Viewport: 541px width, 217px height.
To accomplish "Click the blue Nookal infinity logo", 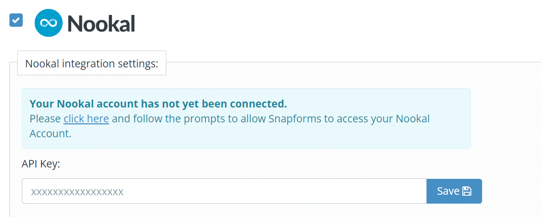I will tap(49, 23).
